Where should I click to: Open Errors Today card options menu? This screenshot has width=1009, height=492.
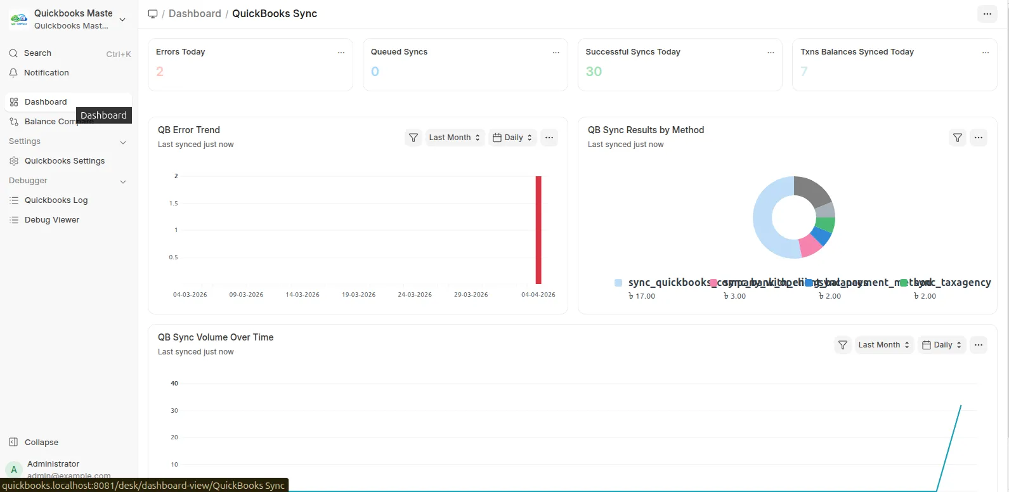pyautogui.click(x=341, y=53)
